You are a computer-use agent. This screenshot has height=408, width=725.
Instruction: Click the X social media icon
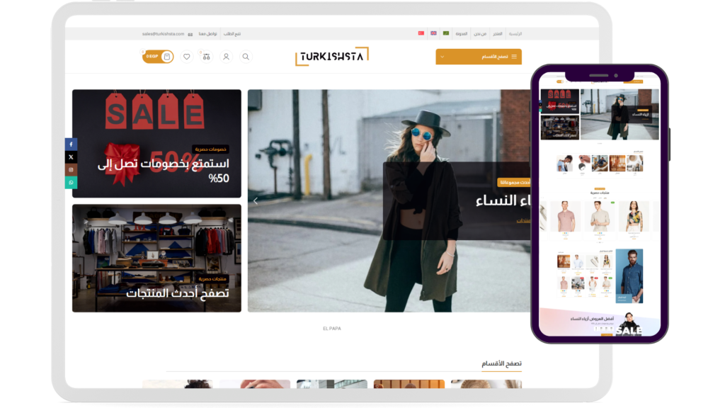[71, 157]
